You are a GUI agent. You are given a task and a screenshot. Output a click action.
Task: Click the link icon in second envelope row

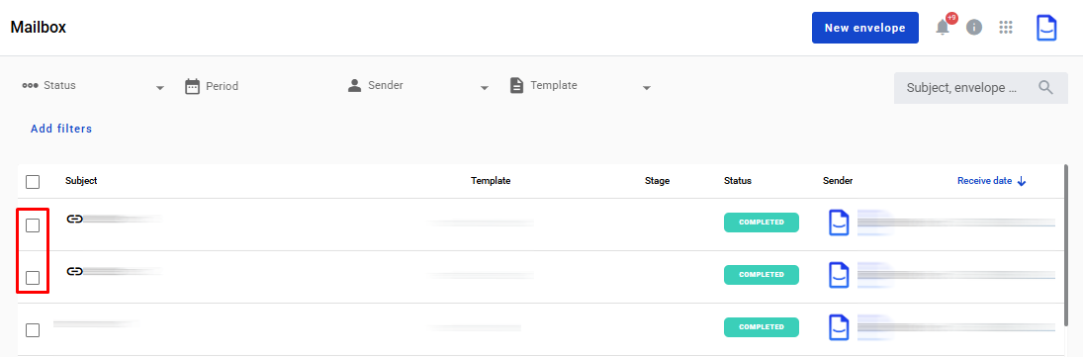74,271
